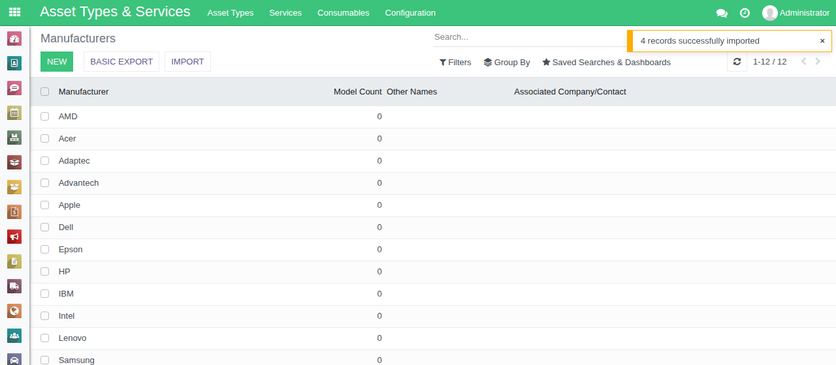The width and height of the screenshot is (836, 365).
Task: Open the apps grid menu
Action: (x=14, y=12)
